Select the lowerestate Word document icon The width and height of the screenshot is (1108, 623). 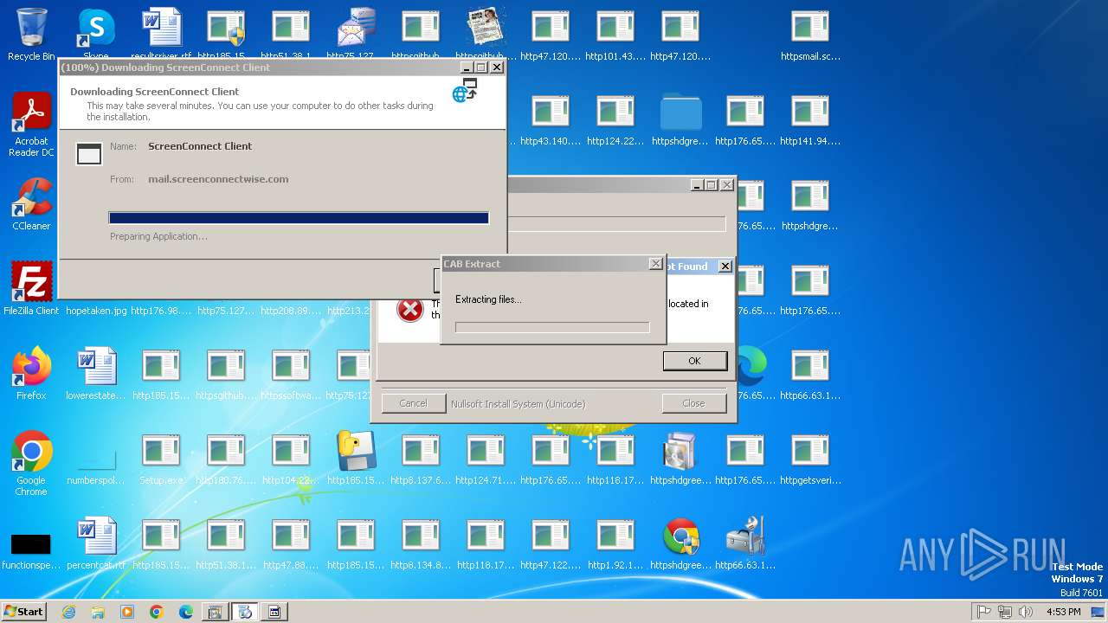pos(96,374)
